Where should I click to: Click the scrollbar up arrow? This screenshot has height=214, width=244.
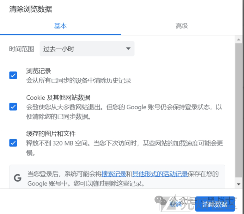click(239, 39)
